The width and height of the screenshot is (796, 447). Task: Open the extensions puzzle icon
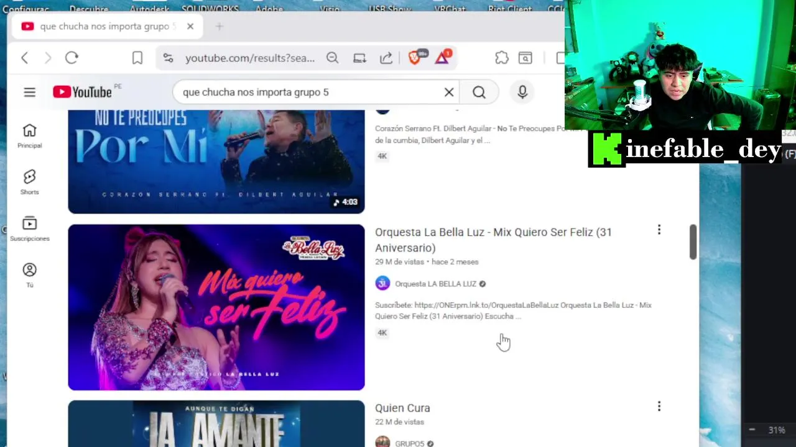click(502, 58)
